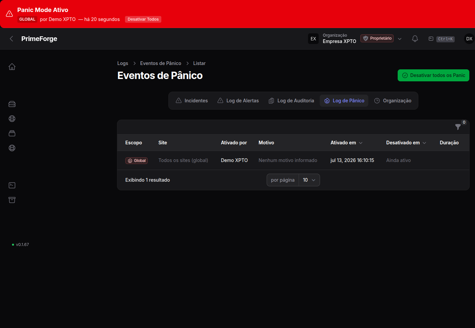The height and width of the screenshot is (328, 475).
Task: Click the Demo XPTO table cell
Action: tap(234, 160)
